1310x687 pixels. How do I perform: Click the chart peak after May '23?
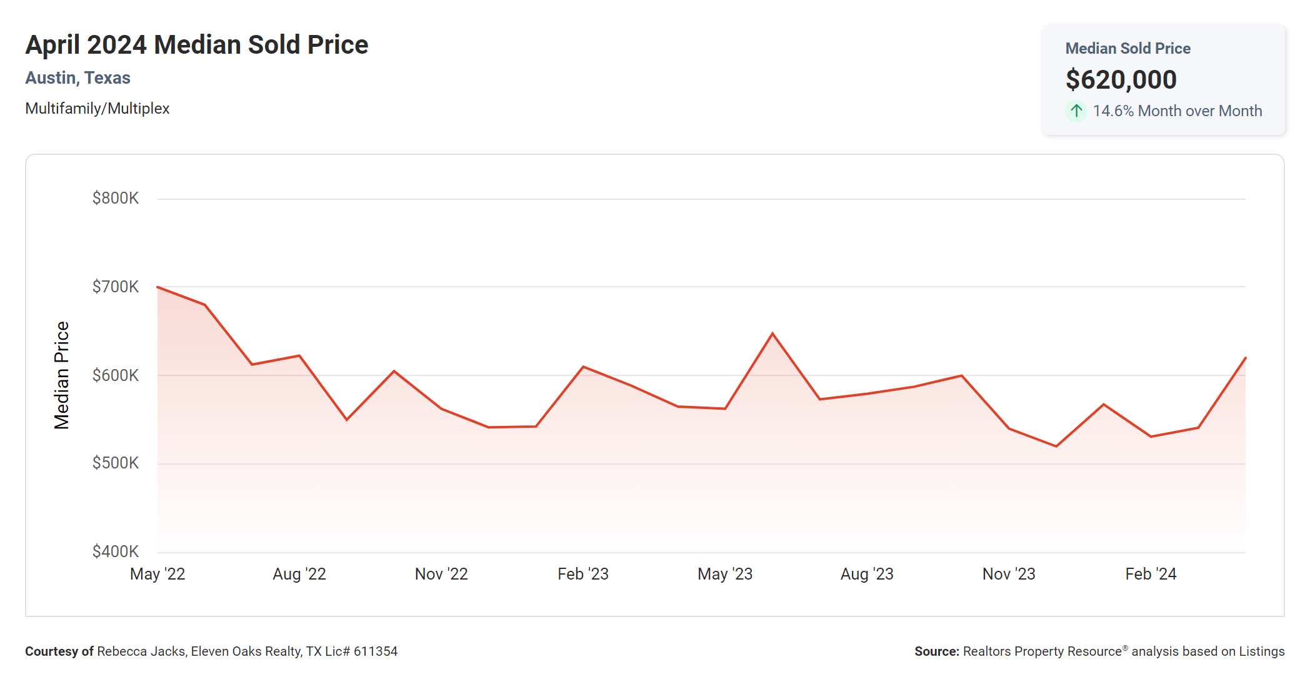click(x=772, y=334)
